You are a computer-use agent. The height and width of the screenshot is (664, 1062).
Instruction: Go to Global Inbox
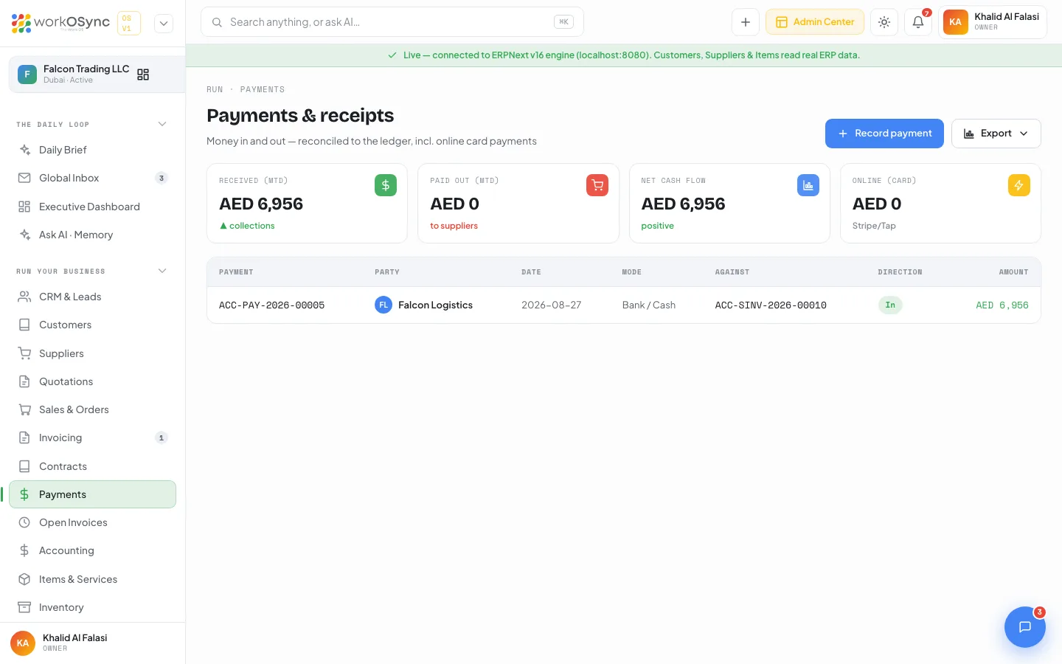(92, 178)
